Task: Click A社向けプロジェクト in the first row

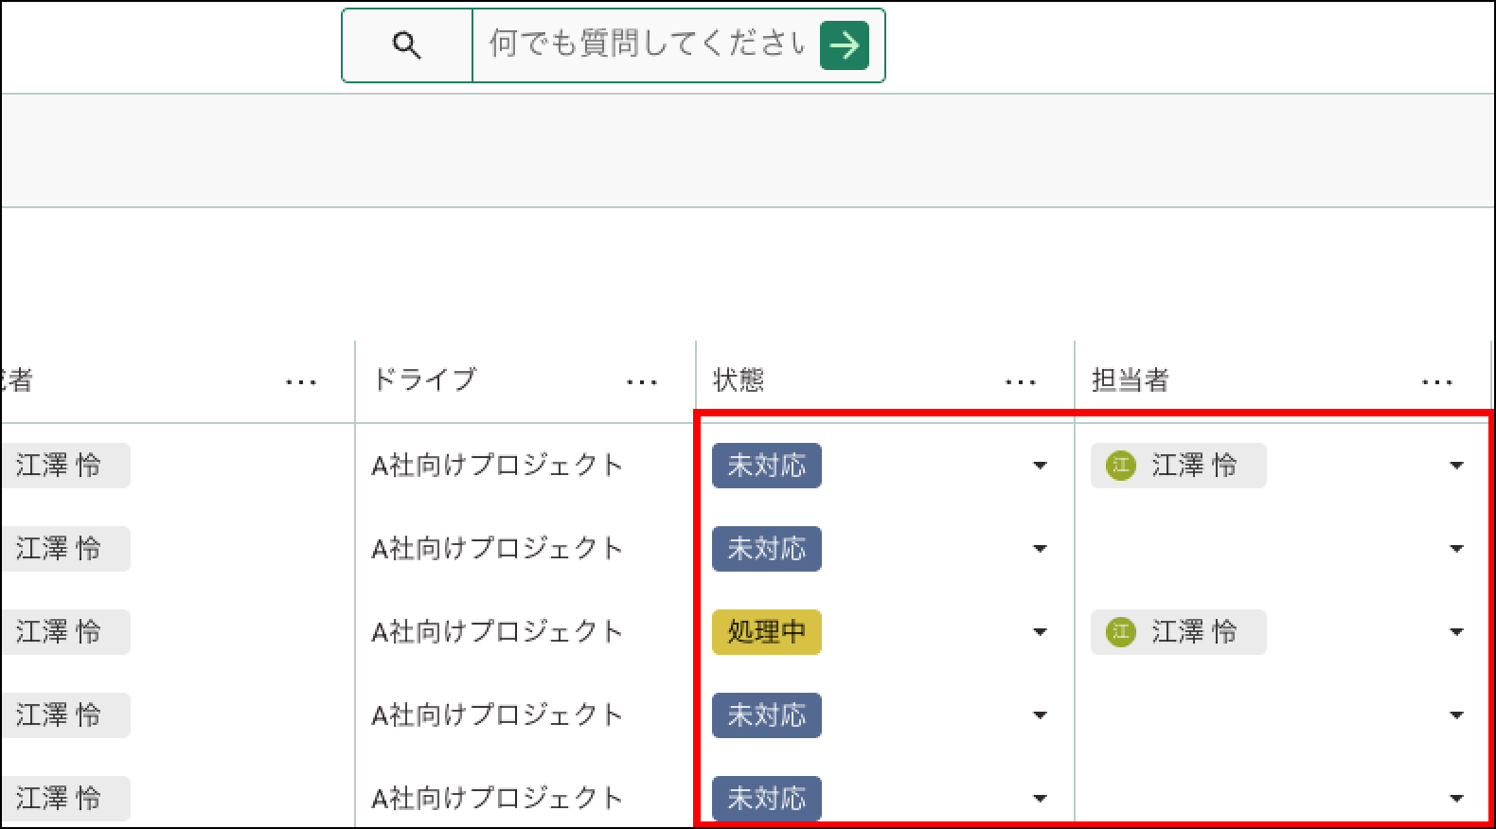Action: point(496,466)
